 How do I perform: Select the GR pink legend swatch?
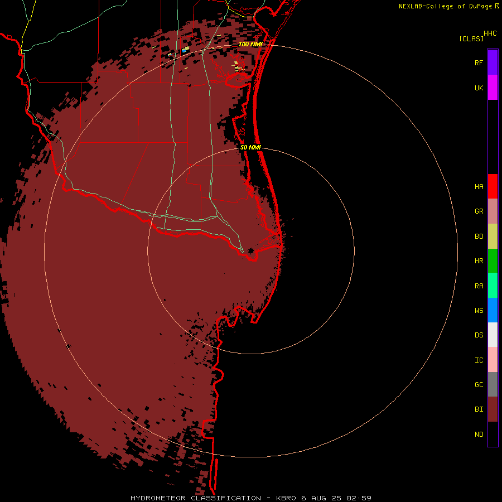pos(493,211)
